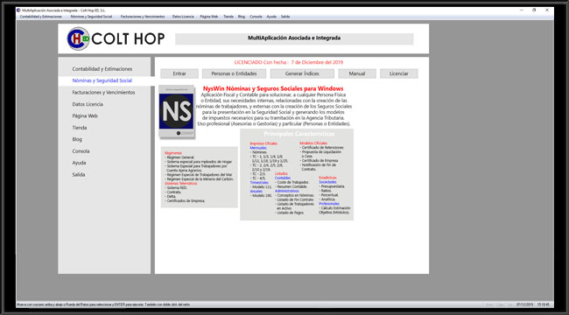Select Tienda in the sidebar list
Viewport: 569px width, 315px height.
pos(80,128)
